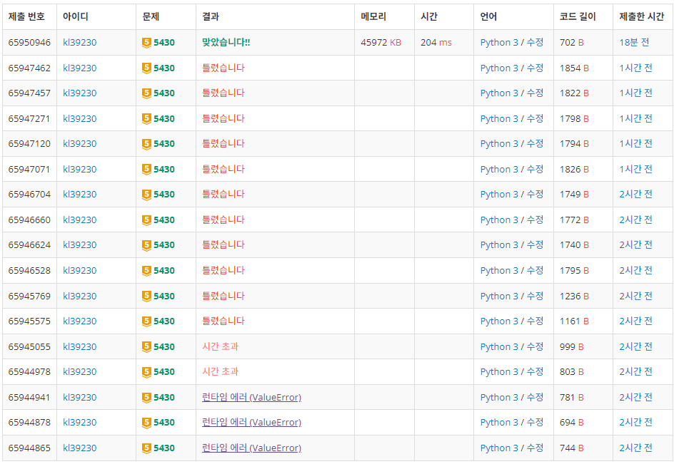Click the '18분 전' submission time
679x464 pixels.
pos(634,42)
